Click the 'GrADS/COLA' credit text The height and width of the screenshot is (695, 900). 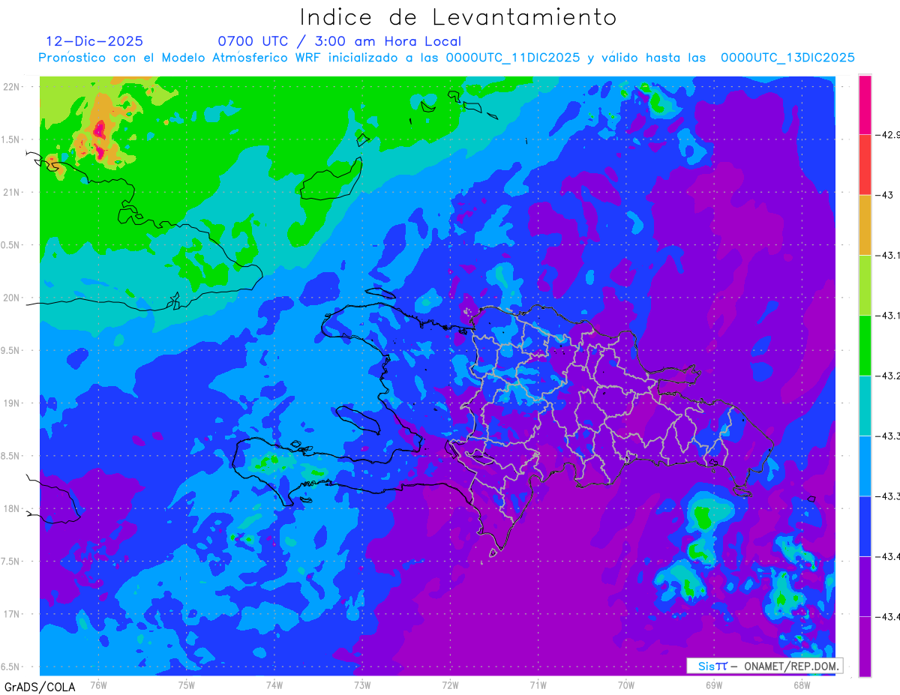(40, 687)
